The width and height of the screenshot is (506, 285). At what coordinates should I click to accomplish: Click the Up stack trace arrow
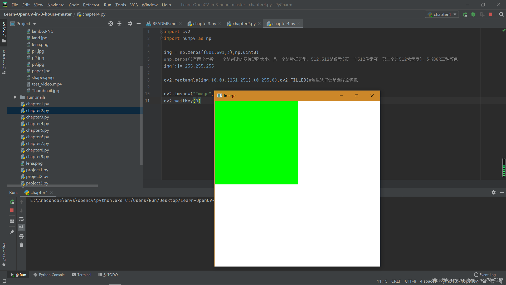tap(21, 202)
